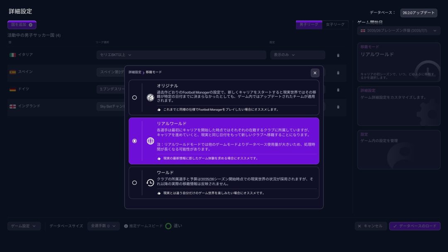
Task: Select the リアルワールド radio button
Action: tap(134, 141)
